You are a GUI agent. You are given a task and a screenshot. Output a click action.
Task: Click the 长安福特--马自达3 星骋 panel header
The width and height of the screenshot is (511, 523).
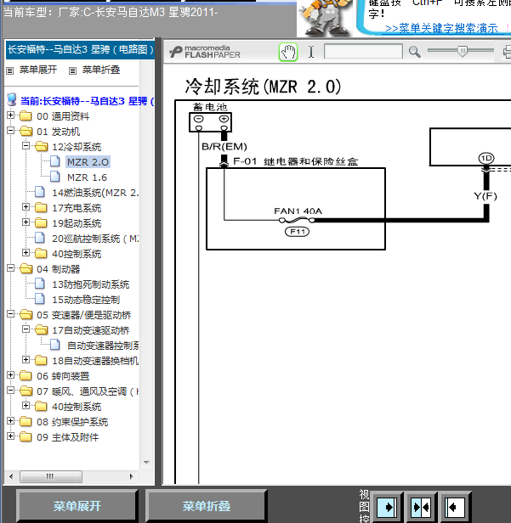pos(80,50)
